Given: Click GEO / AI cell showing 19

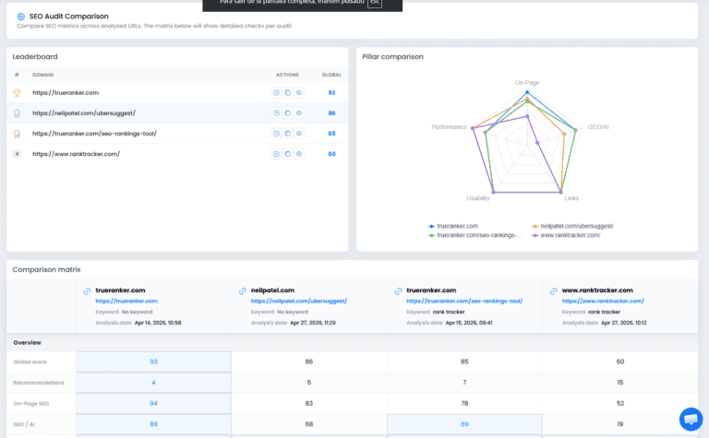Looking at the screenshot, I should [620, 424].
